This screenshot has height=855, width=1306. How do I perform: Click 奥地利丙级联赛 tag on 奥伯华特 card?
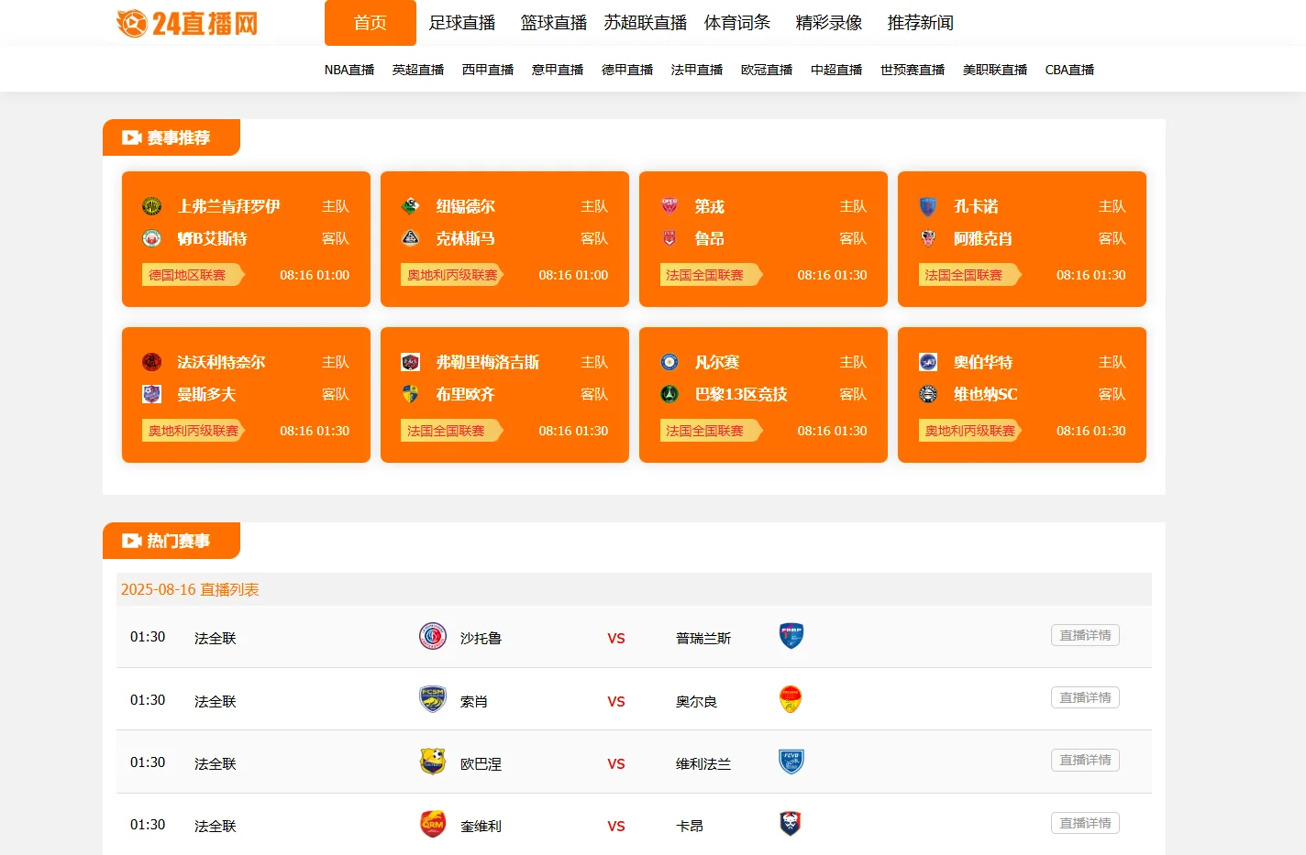click(x=969, y=431)
